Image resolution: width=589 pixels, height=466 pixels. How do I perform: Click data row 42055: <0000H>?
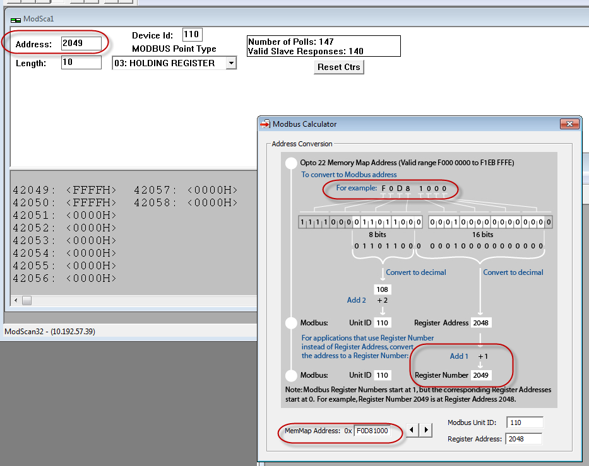tap(64, 265)
